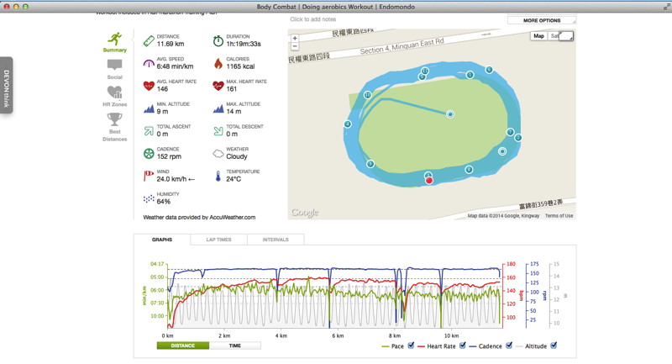Click the distance ruler icon
672x364 pixels.
(149, 40)
